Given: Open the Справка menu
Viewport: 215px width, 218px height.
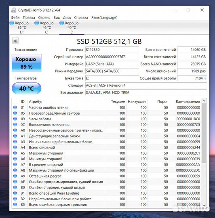Looking at the screenshot, I should coord(81,18).
